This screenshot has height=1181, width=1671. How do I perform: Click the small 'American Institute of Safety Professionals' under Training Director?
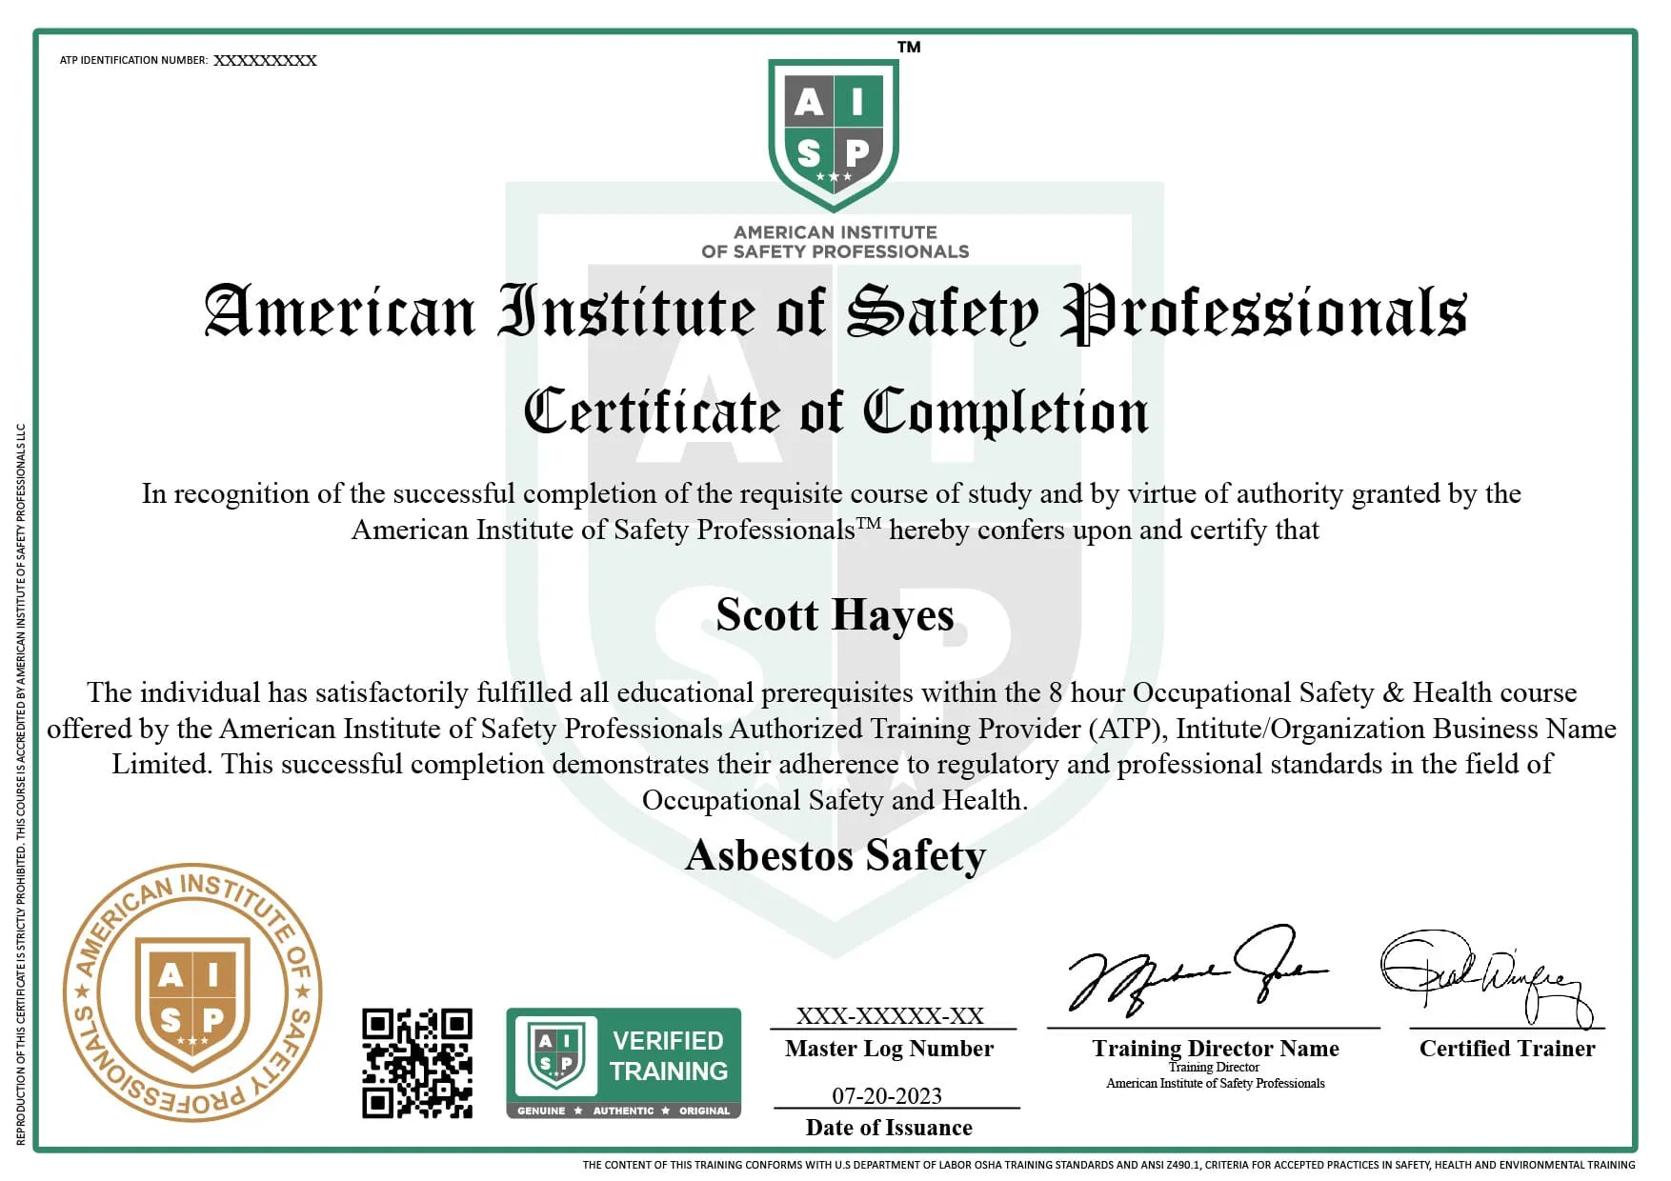click(x=1215, y=1083)
